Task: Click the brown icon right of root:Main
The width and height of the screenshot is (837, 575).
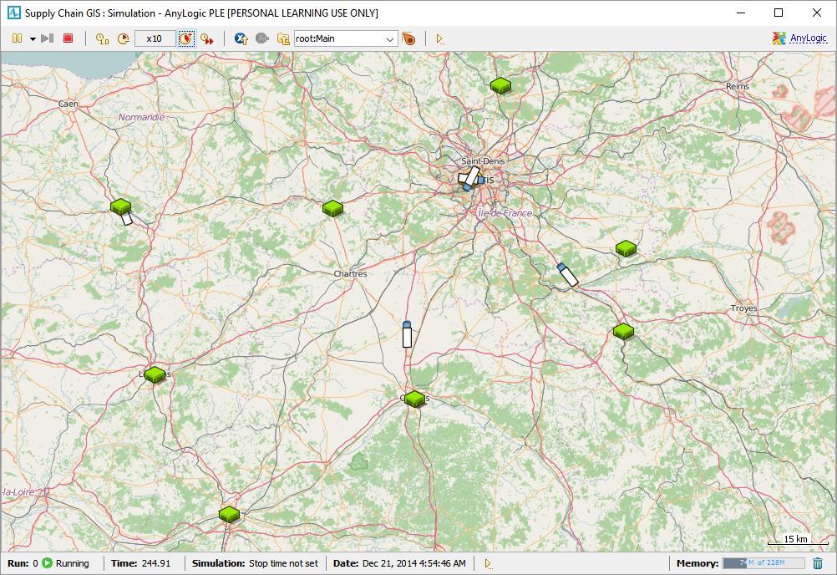Action: pyautogui.click(x=408, y=38)
